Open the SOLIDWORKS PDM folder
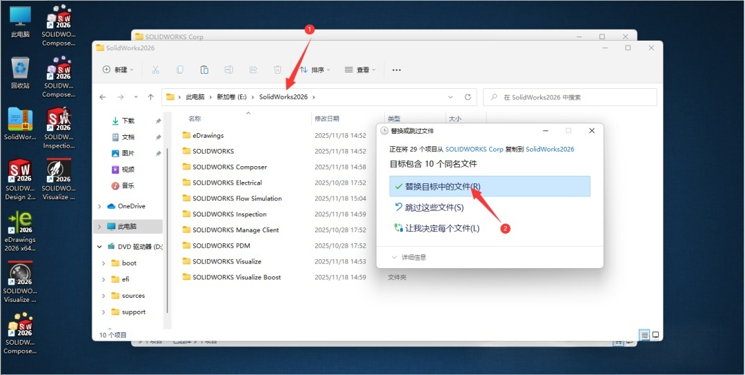Image resolution: width=745 pixels, height=375 pixels. tap(221, 245)
